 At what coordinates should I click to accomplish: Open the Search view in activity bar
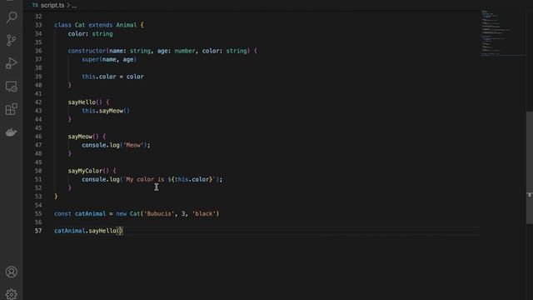[11, 17]
